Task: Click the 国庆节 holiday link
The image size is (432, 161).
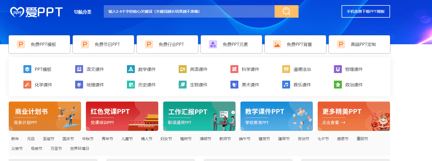Action: coord(68,139)
